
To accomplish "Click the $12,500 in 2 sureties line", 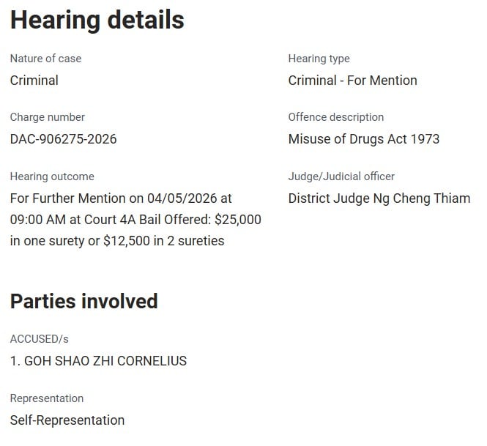I will coord(117,241).
